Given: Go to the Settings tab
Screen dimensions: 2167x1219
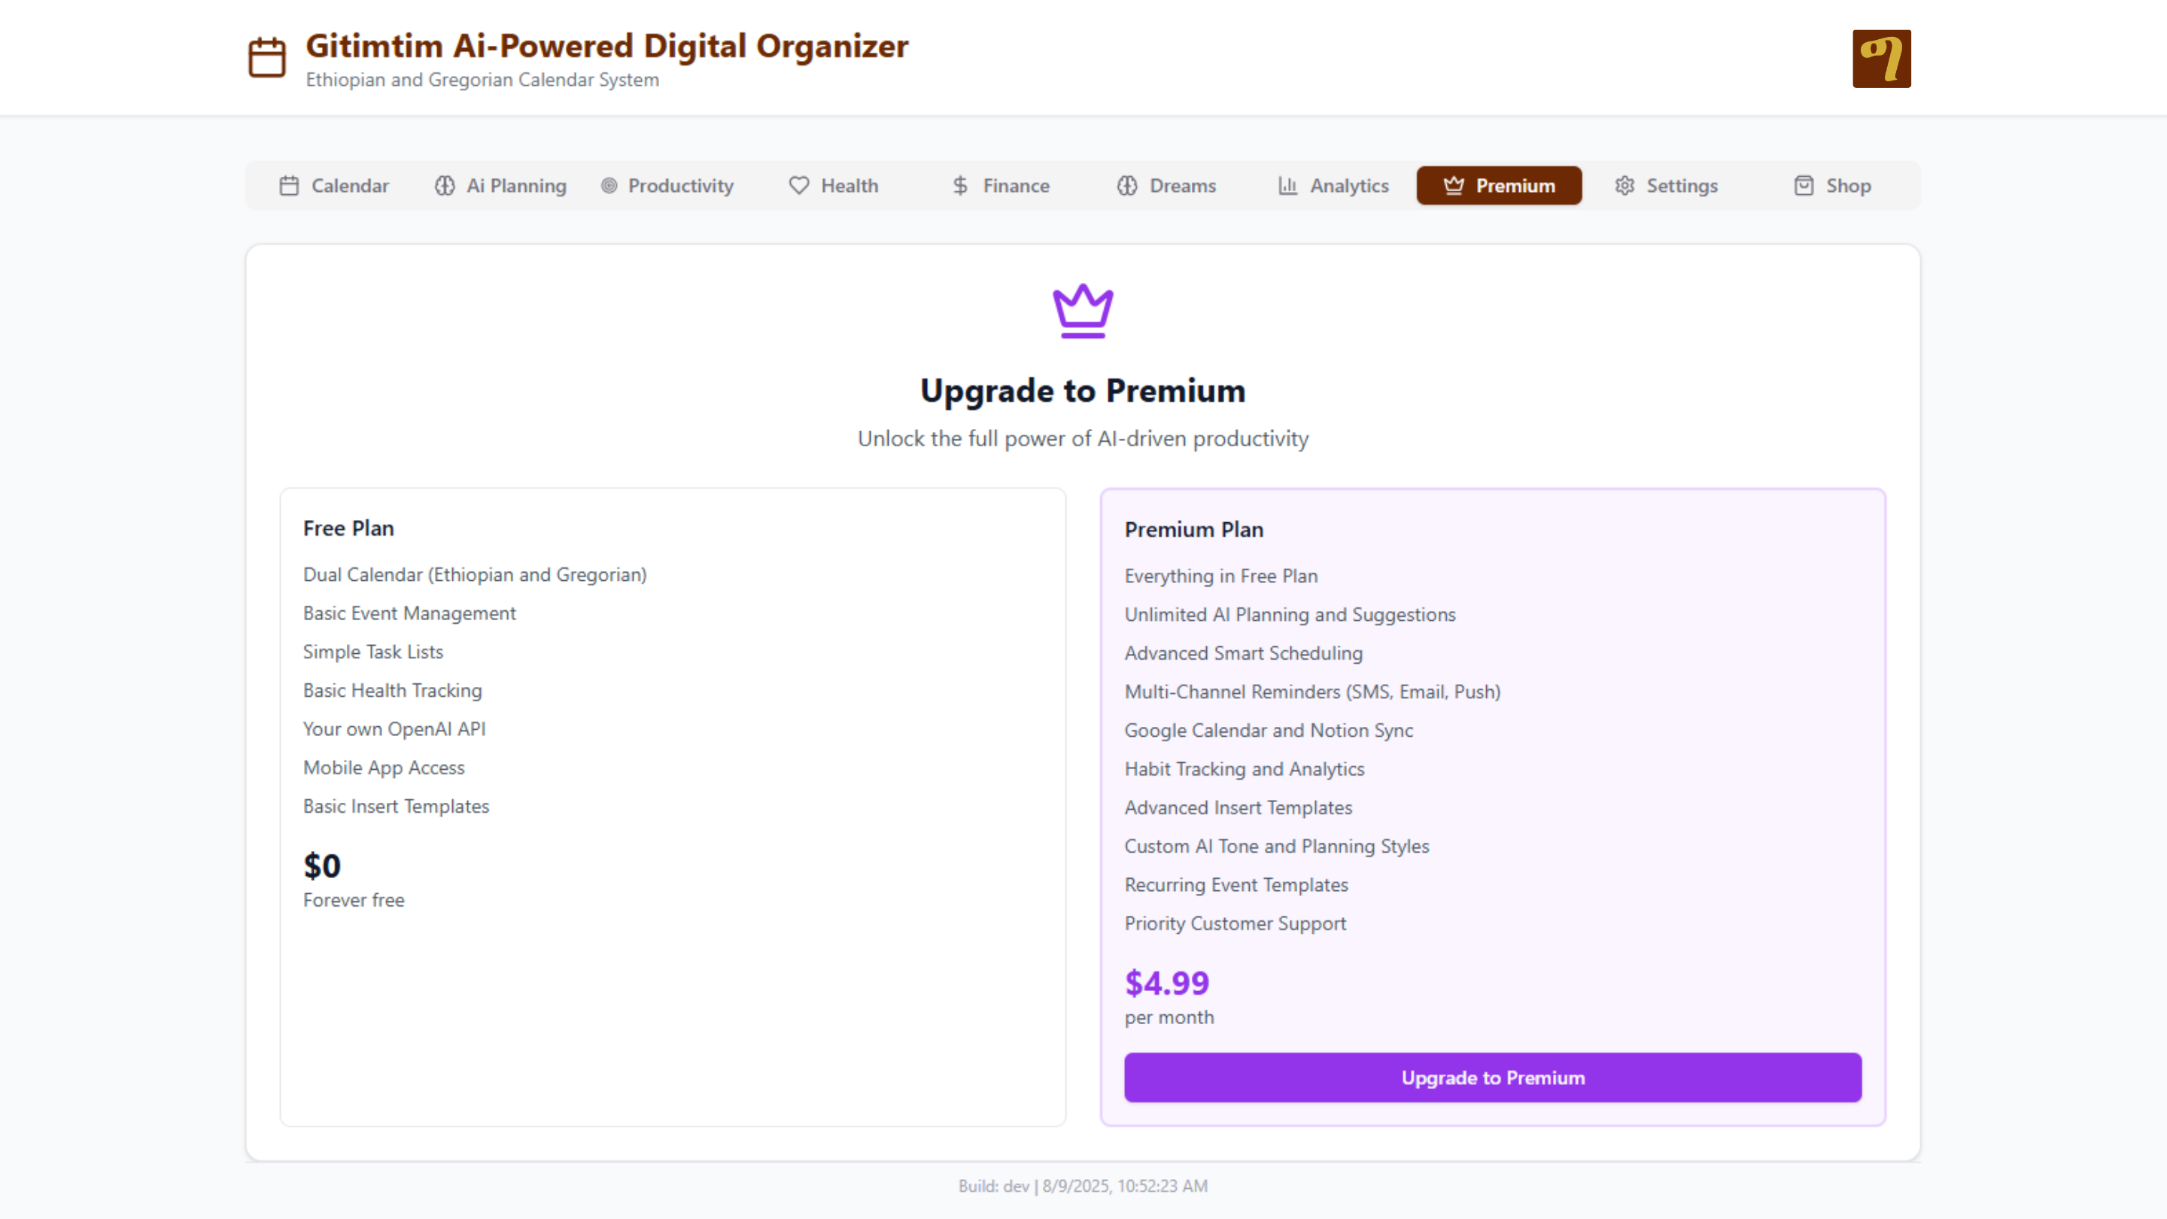Looking at the screenshot, I should coord(1666,186).
